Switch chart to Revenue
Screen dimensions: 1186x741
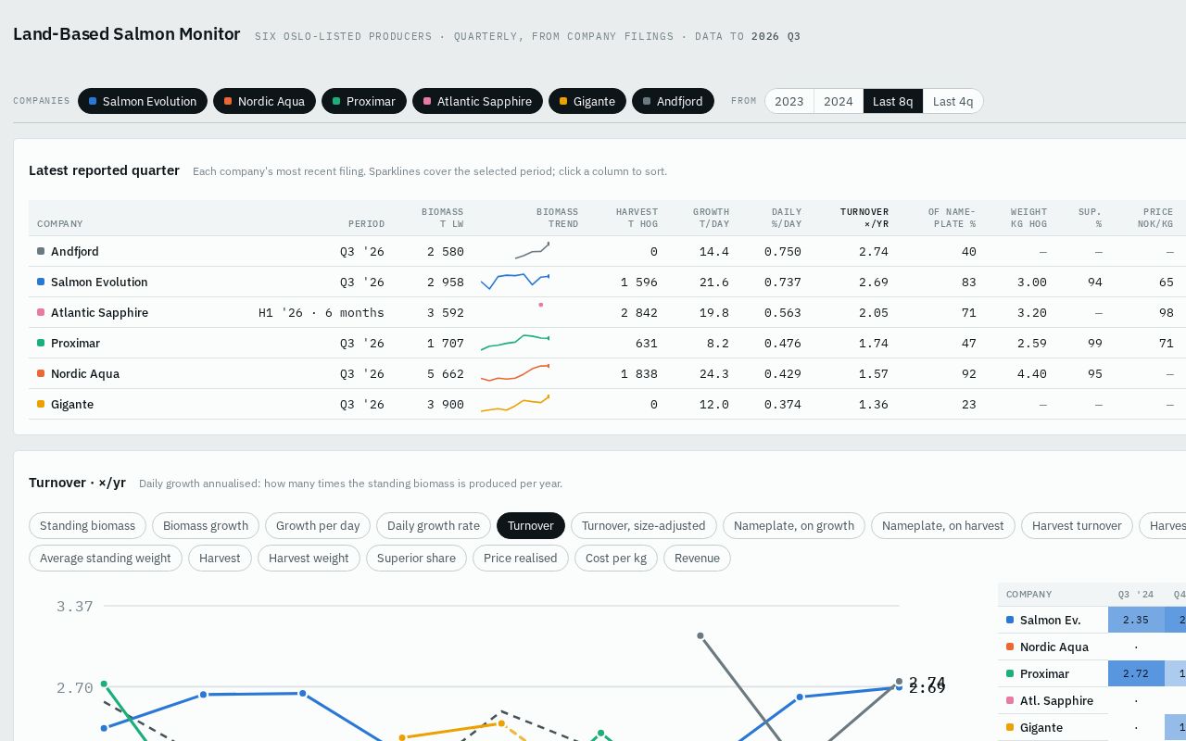click(x=697, y=558)
